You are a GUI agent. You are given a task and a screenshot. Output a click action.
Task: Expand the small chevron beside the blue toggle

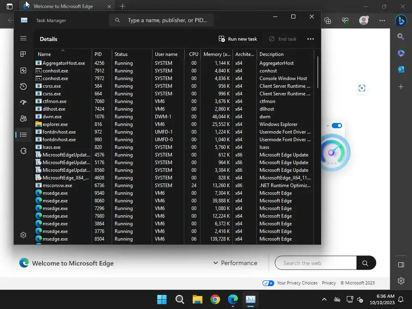328,126
